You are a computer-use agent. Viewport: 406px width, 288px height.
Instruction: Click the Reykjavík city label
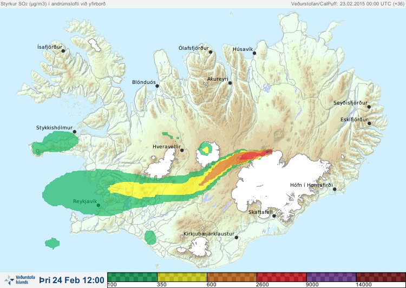(x=85, y=201)
